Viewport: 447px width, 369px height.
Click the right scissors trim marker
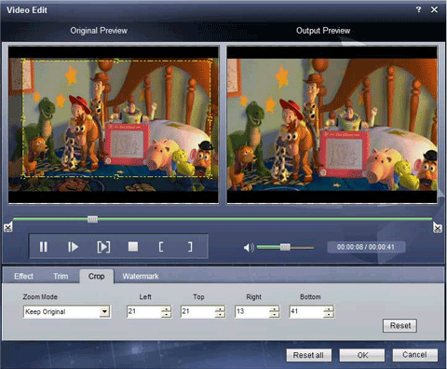(438, 227)
